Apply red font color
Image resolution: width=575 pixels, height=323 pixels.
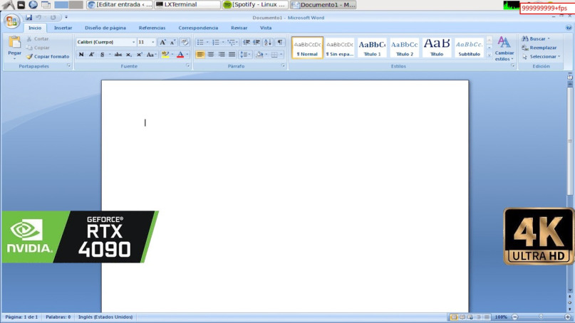coord(180,55)
